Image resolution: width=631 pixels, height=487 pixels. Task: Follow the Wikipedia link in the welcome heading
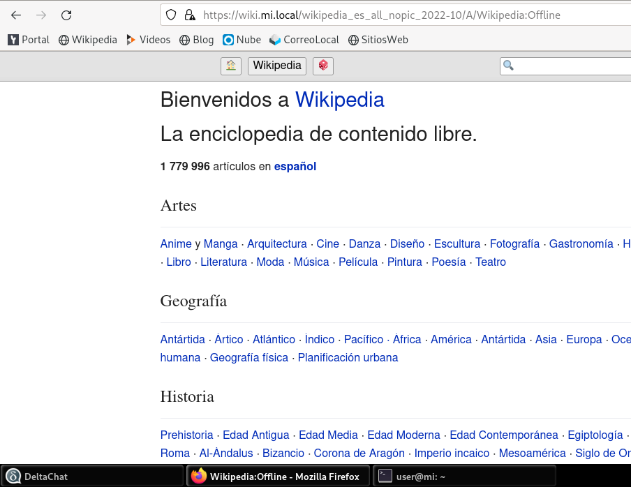coord(340,100)
